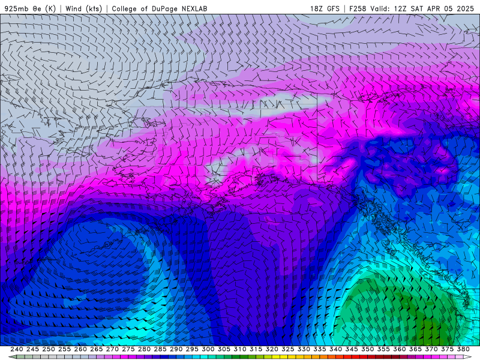
Task: Click the 255 color scale label
Action: (x=64, y=349)
